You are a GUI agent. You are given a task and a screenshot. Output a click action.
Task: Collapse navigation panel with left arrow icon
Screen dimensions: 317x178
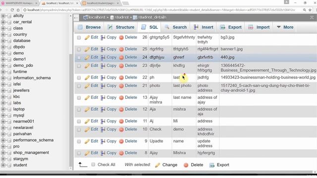[x=76, y=18]
